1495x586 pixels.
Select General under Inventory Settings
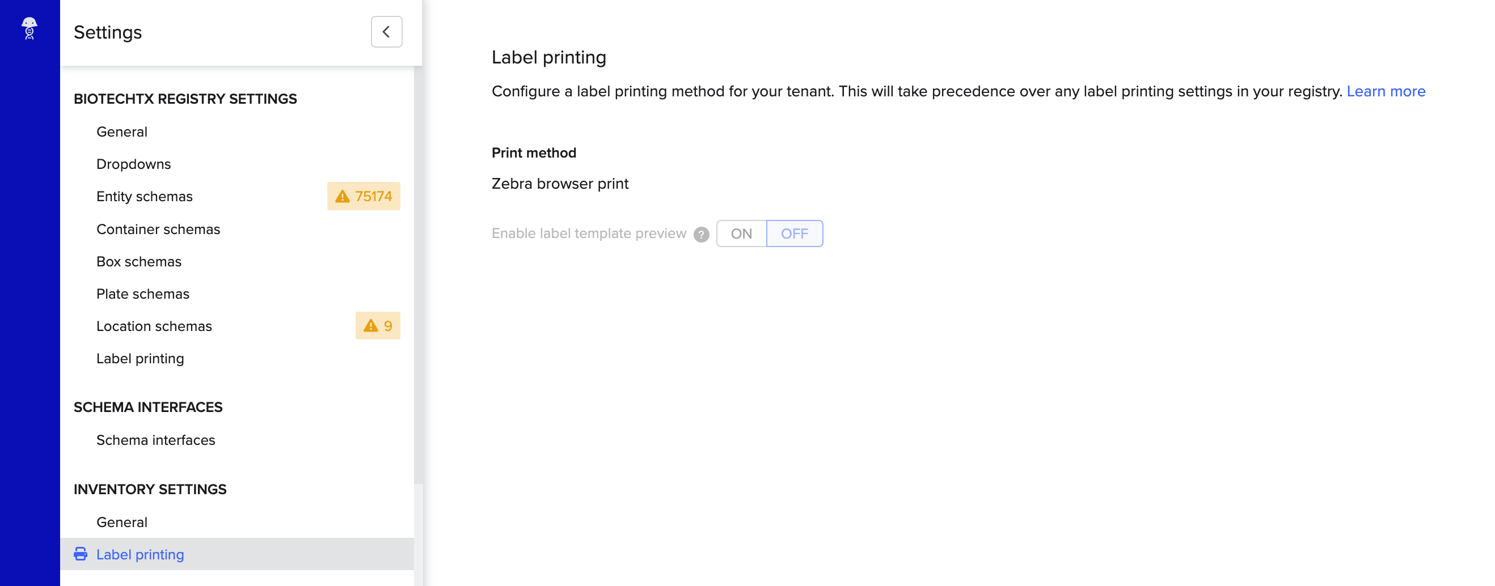pos(121,521)
